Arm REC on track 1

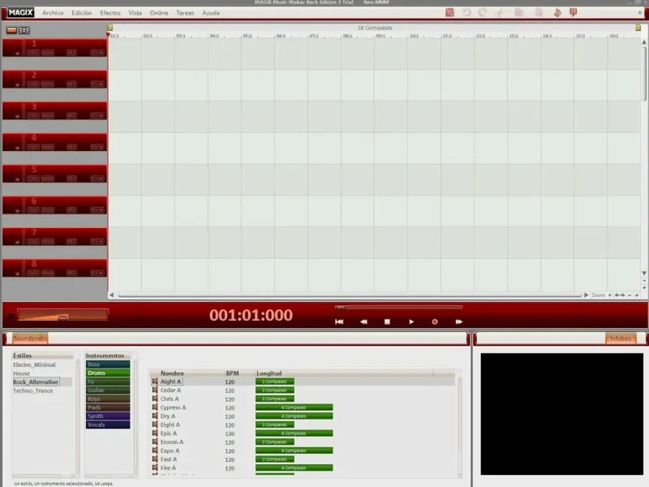[71, 53]
